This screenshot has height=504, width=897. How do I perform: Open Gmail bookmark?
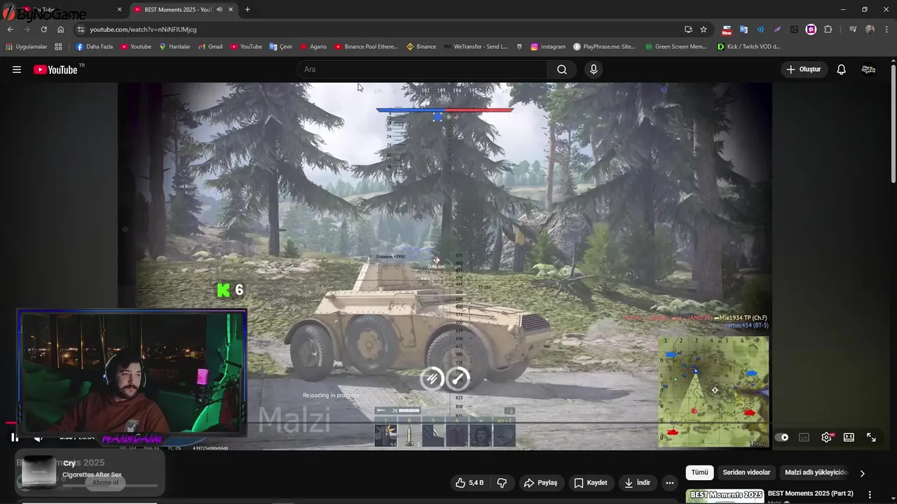click(x=210, y=47)
